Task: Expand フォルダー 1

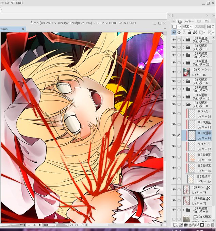Action: (184, 48)
